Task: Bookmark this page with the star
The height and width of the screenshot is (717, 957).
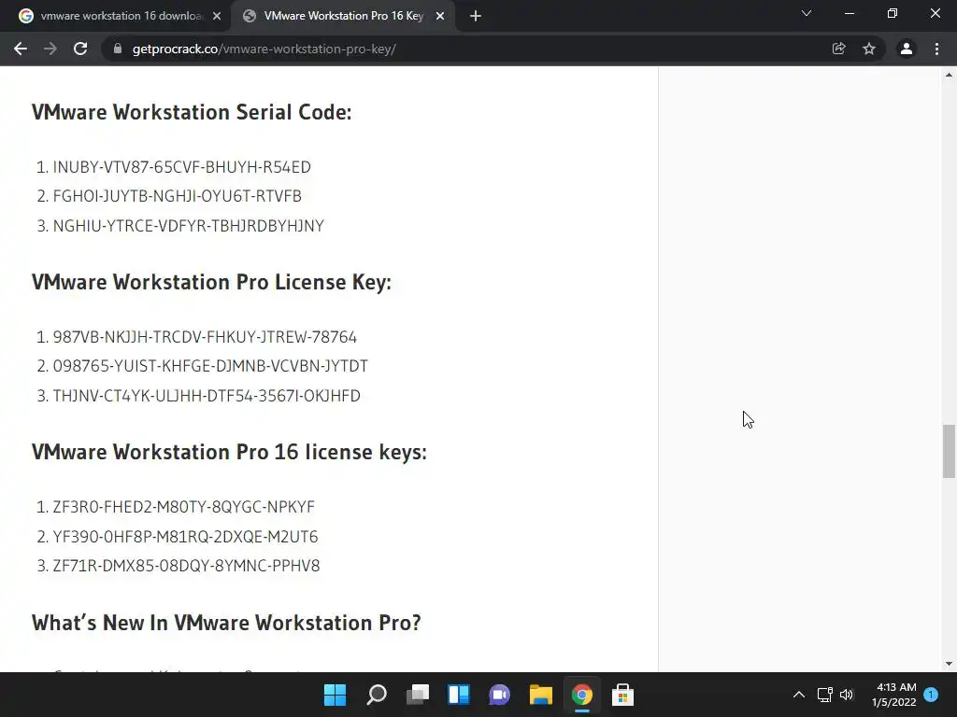Action: point(869,49)
